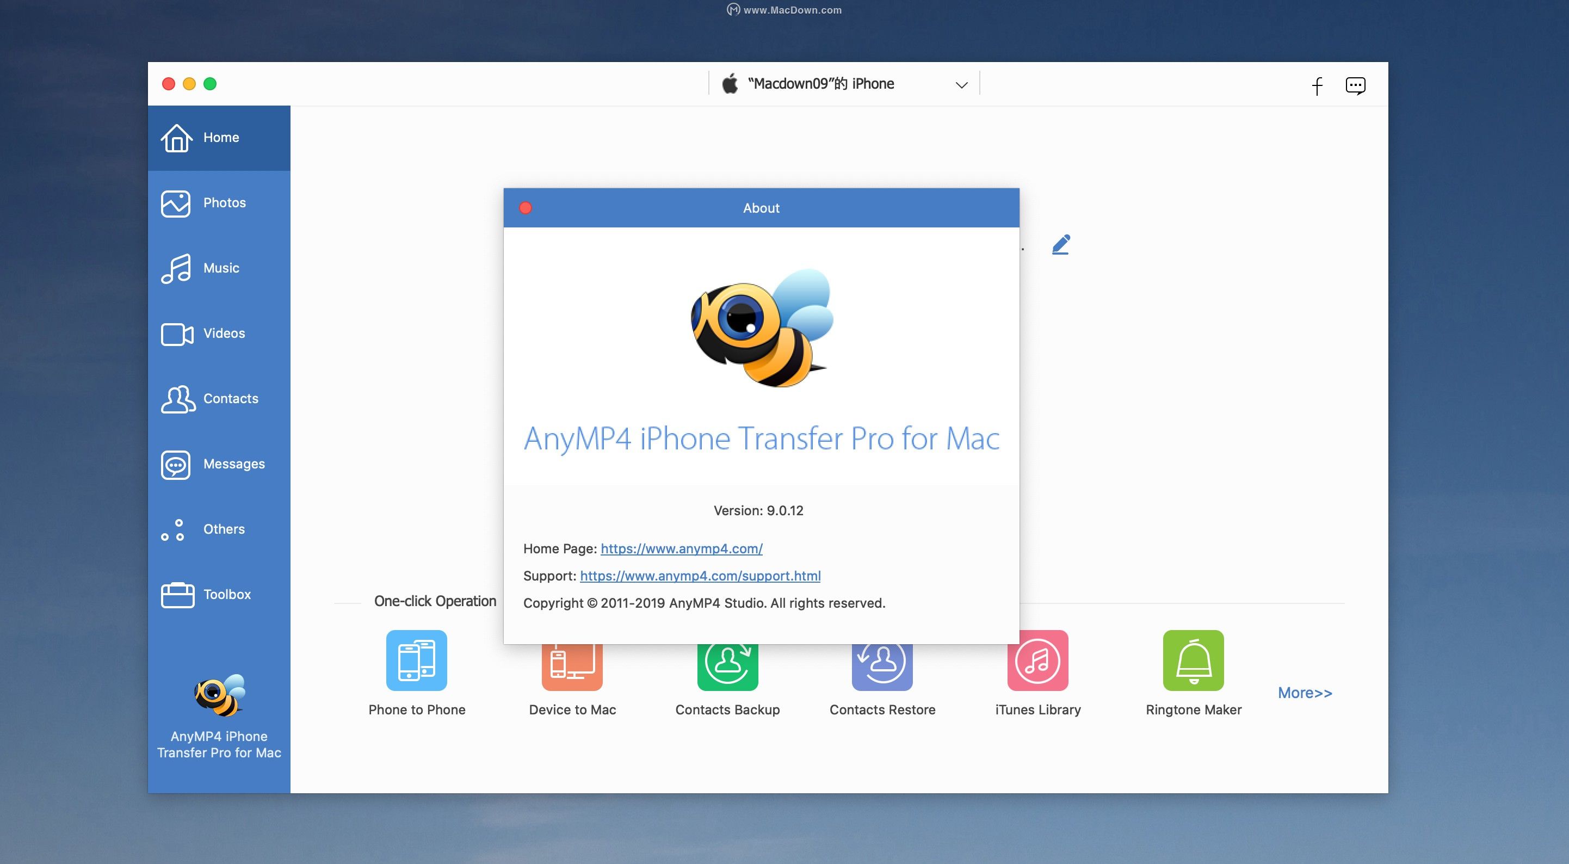
Task: Click the Music note icon
Action: tap(176, 269)
